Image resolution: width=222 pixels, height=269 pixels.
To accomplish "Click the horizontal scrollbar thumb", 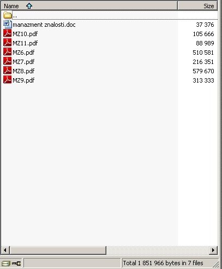I will coord(58,250).
